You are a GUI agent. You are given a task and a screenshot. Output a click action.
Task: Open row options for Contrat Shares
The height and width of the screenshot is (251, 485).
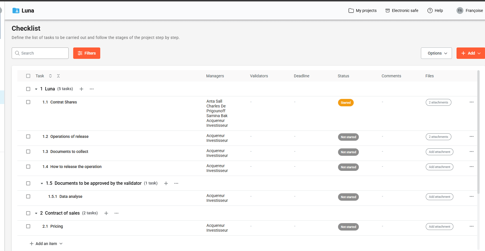tap(471, 102)
